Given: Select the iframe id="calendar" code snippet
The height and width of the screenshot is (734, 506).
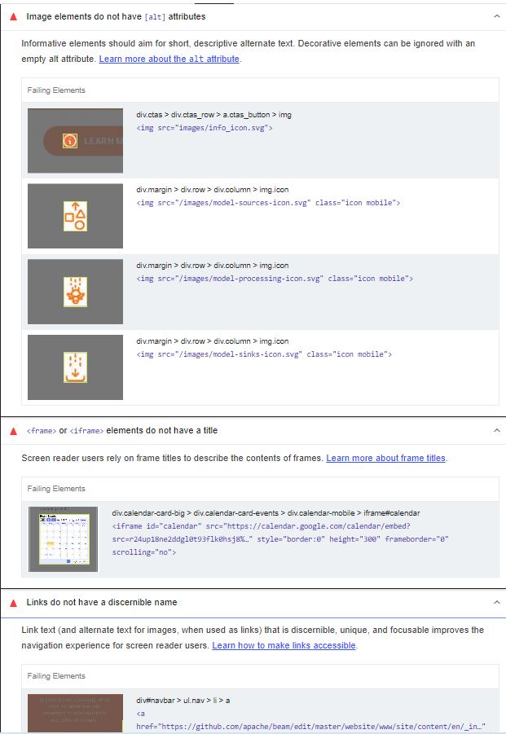Looking at the screenshot, I should pos(280,539).
